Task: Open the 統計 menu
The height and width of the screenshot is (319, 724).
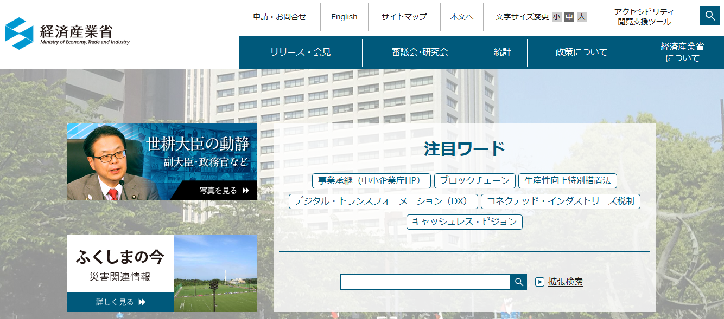Action: 503,53
